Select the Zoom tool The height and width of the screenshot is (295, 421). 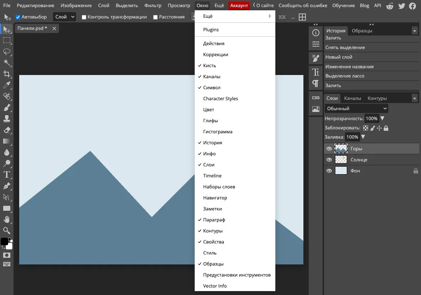pos(7,231)
